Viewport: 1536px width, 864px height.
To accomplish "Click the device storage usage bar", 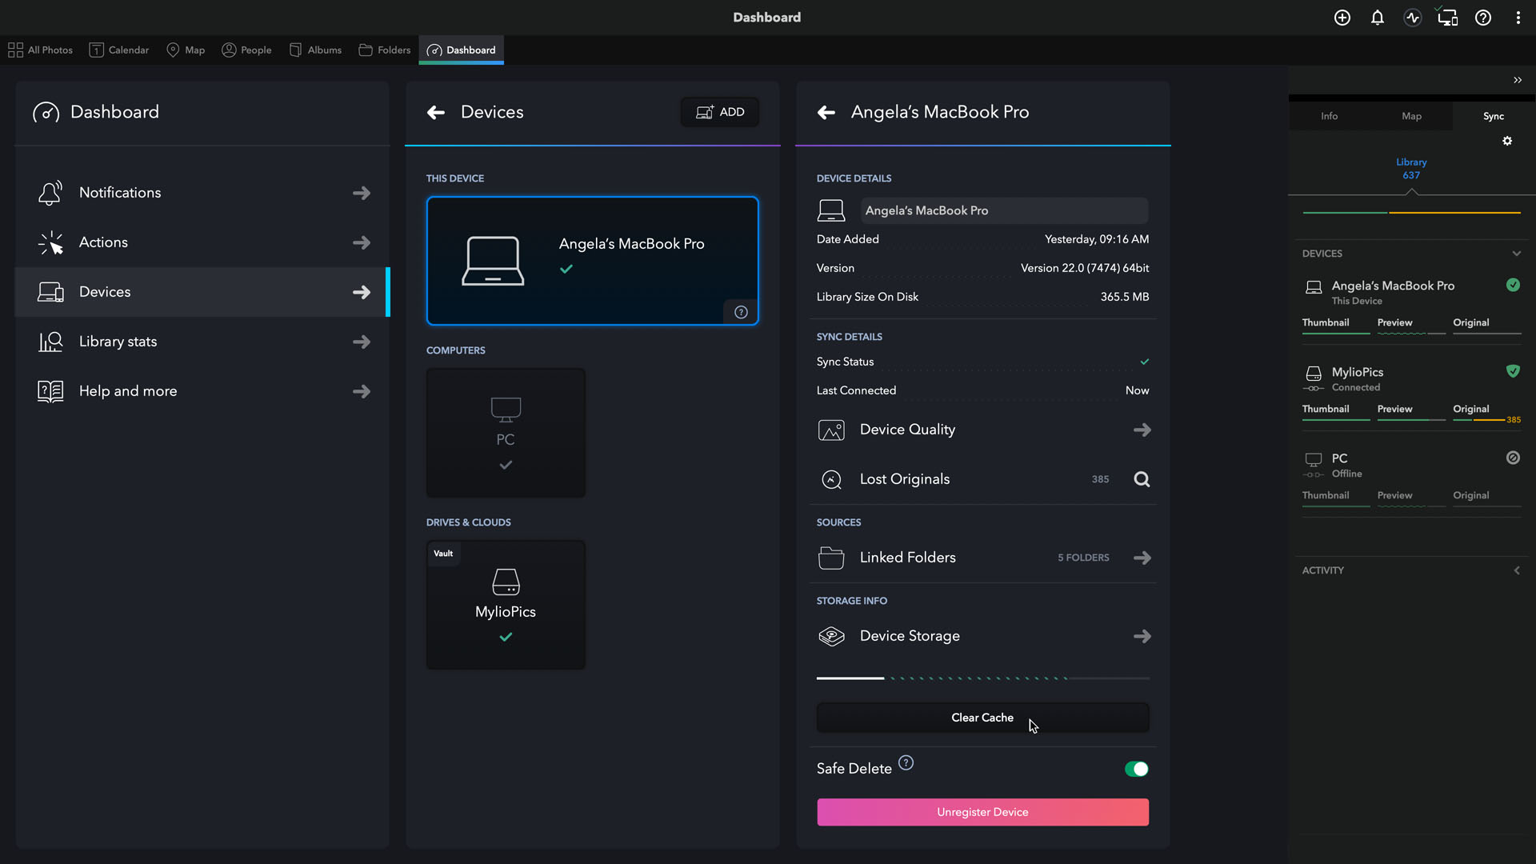I will tap(982, 678).
